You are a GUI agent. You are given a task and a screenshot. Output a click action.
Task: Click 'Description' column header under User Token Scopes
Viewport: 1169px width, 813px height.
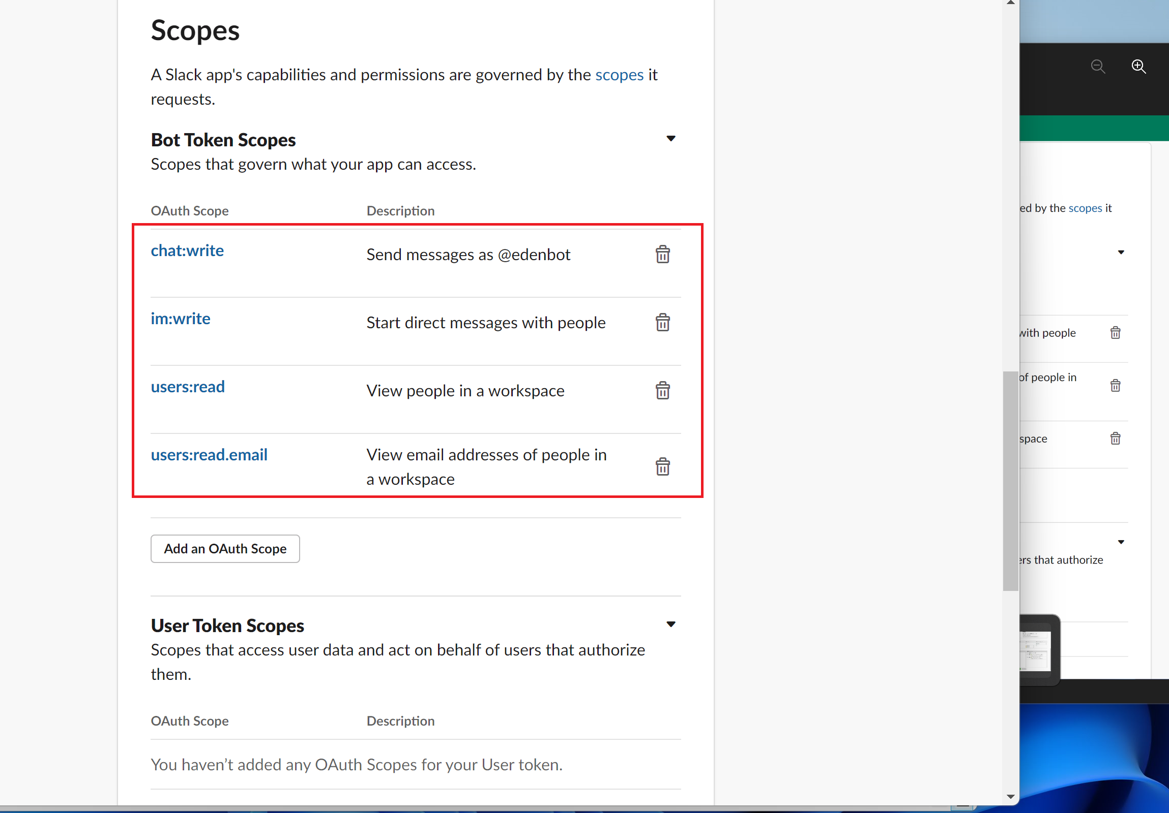[x=401, y=721]
